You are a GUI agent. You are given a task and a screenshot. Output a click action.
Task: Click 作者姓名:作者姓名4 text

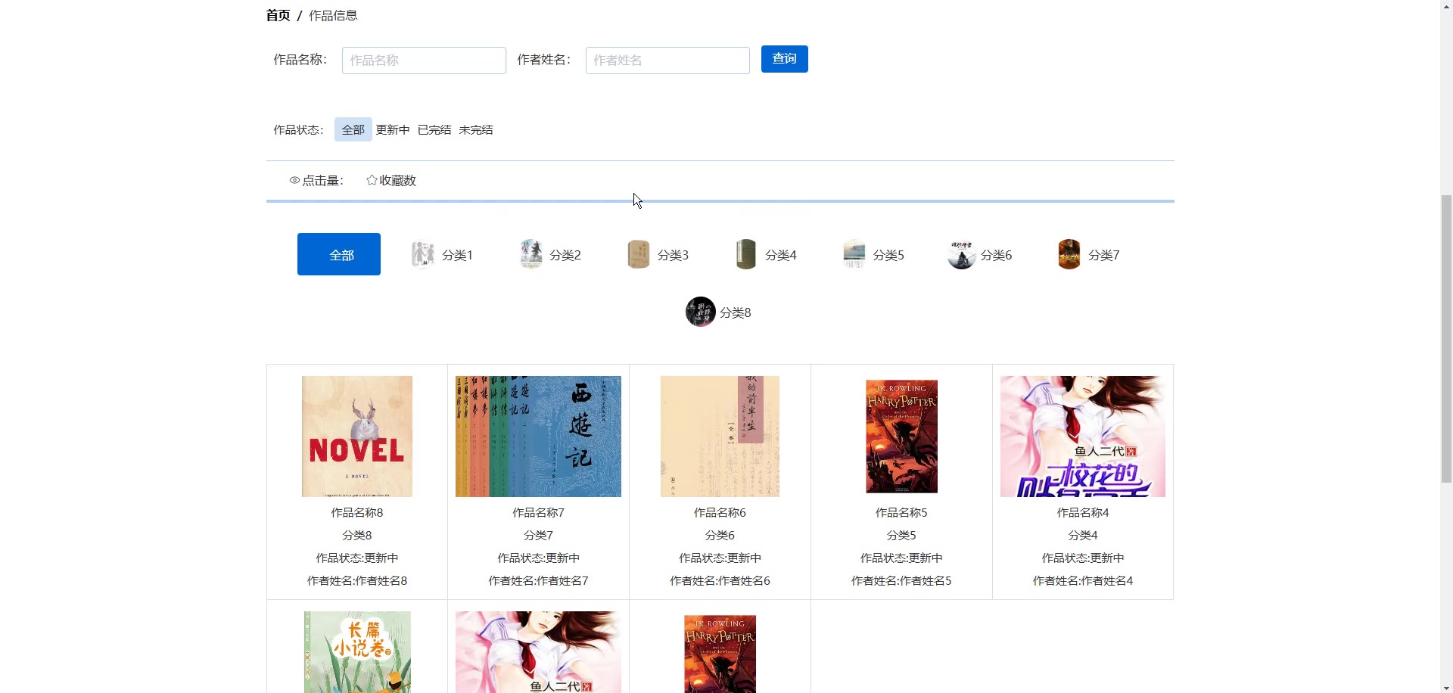[1083, 581]
